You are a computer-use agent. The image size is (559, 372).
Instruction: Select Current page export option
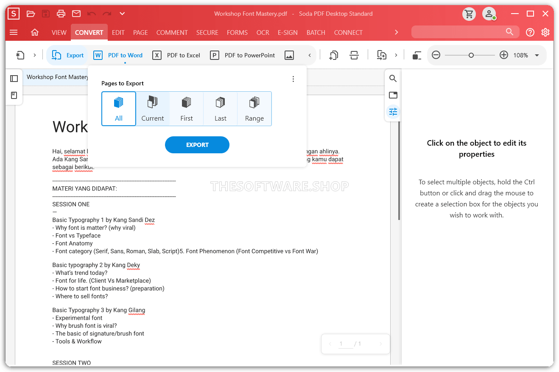coord(153,109)
